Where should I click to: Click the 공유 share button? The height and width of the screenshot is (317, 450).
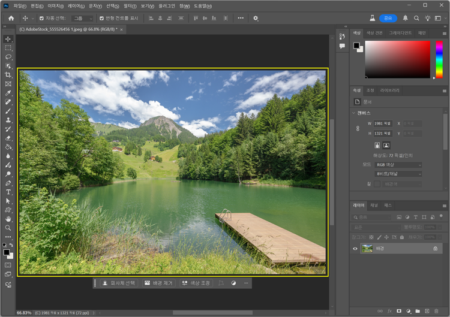pos(388,18)
